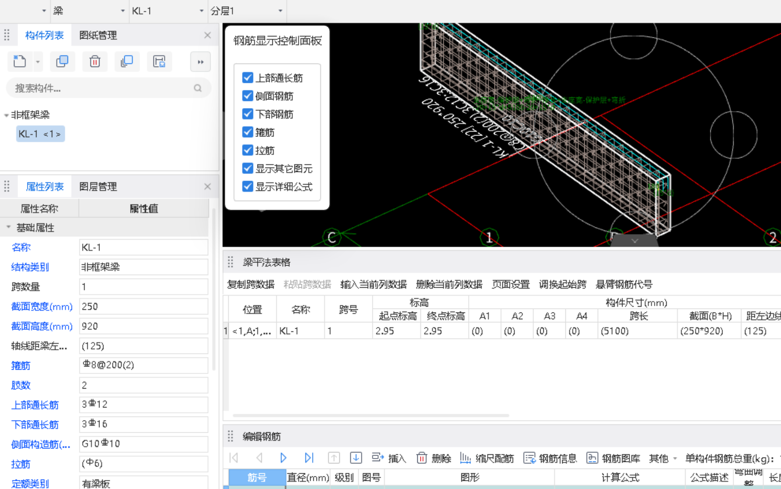The width and height of the screenshot is (781, 489).
Task: Uncheck the 显示详细公式 checkbox
Action: pos(248,186)
